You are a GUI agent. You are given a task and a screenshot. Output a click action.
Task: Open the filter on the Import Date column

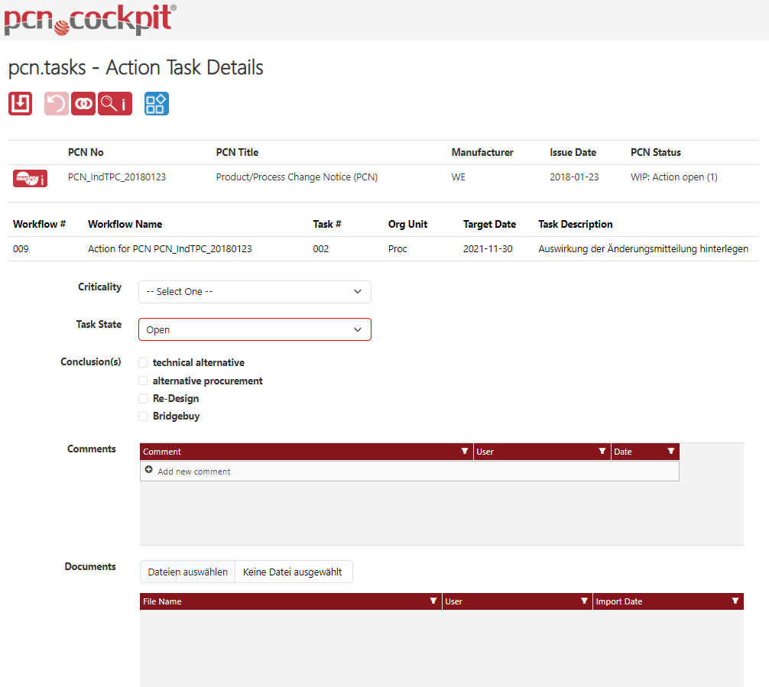[735, 601]
